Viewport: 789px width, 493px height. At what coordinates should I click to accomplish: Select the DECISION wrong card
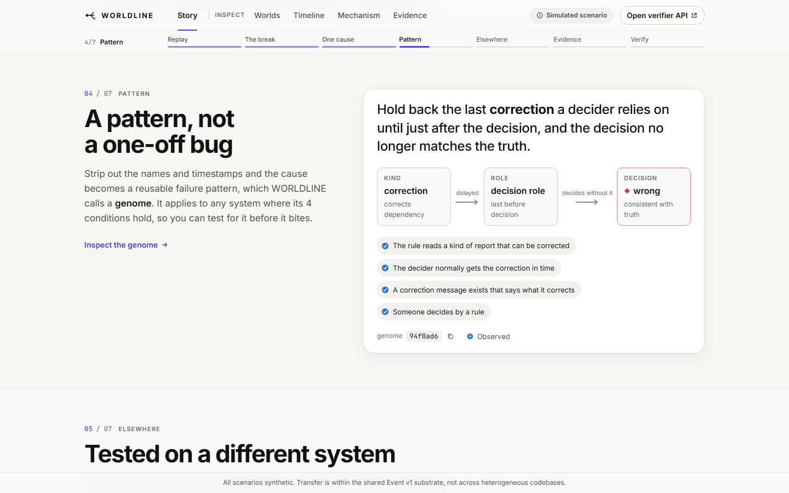tap(654, 197)
